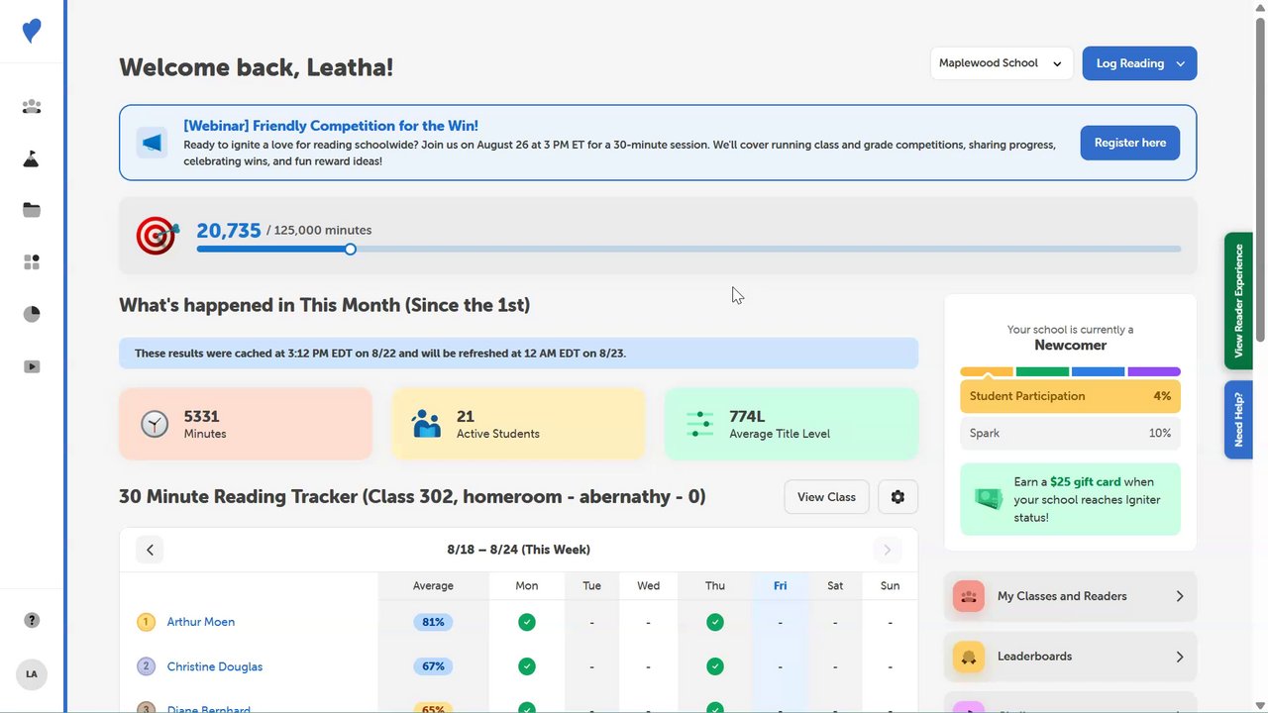Click the 8/18 – 8/24 (This Week) label

(x=518, y=550)
